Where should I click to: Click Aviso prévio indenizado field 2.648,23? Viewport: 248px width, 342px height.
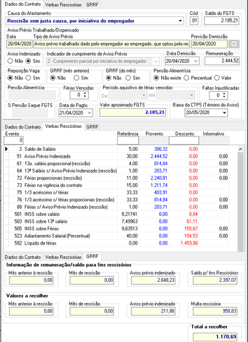[153, 280]
